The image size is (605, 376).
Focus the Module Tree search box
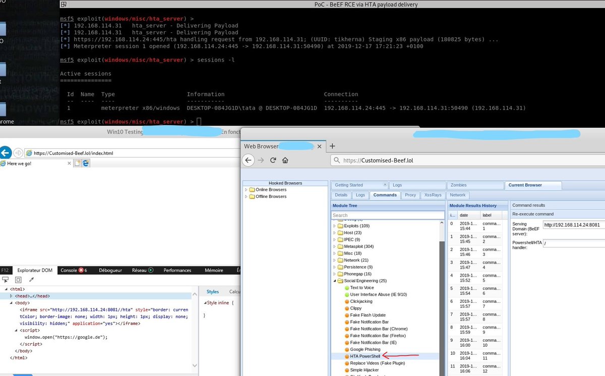(x=388, y=215)
